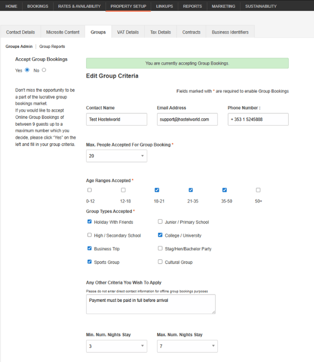
Task: Go to the Bookings menu
Action: (37, 6)
